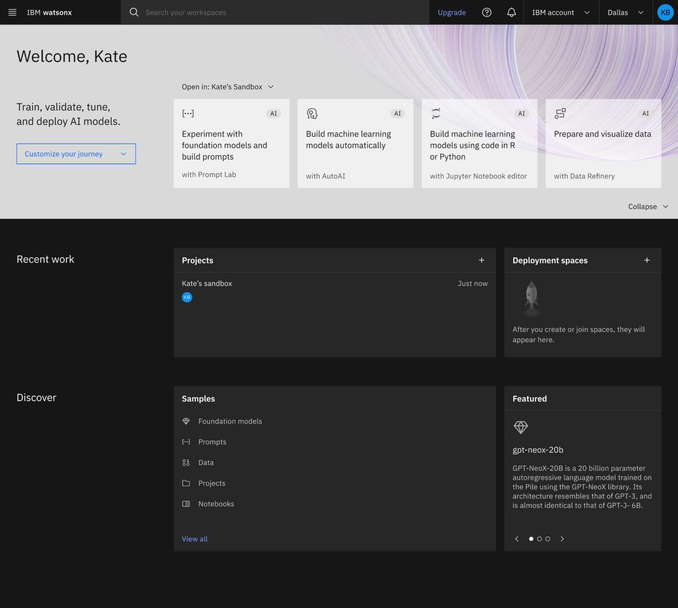The height and width of the screenshot is (608, 678).
Task: Click the help question mark icon
Action: point(487,13)
